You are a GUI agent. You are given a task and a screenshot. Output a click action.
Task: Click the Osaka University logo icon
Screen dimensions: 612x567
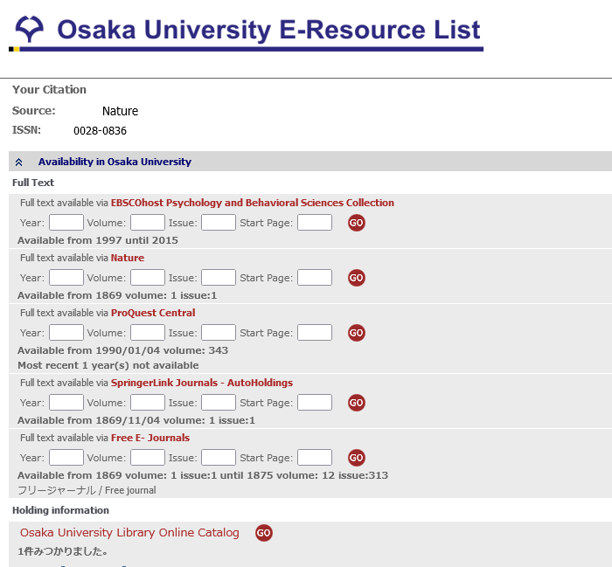29,29
